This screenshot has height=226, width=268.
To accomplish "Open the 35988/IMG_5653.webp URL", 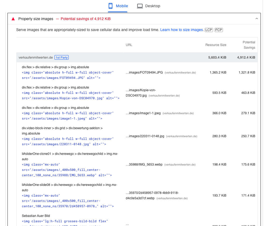I will [144, 164].
